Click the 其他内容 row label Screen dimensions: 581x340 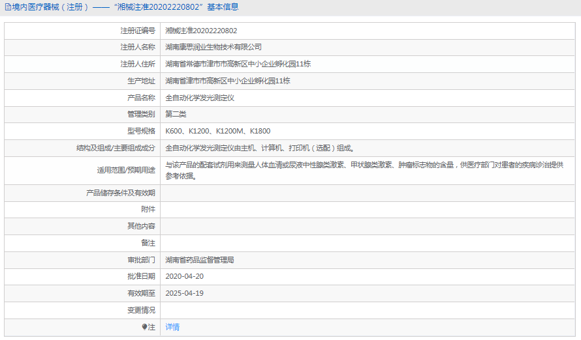pyautogui.click(x=141, y=226)
